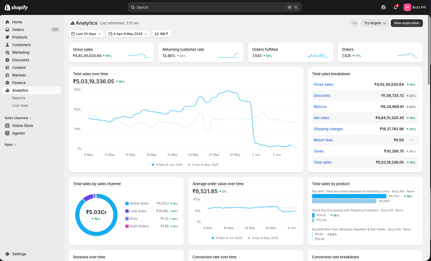Click the Average order value over time title
This screenshot has width=431, height=261.
218,184
